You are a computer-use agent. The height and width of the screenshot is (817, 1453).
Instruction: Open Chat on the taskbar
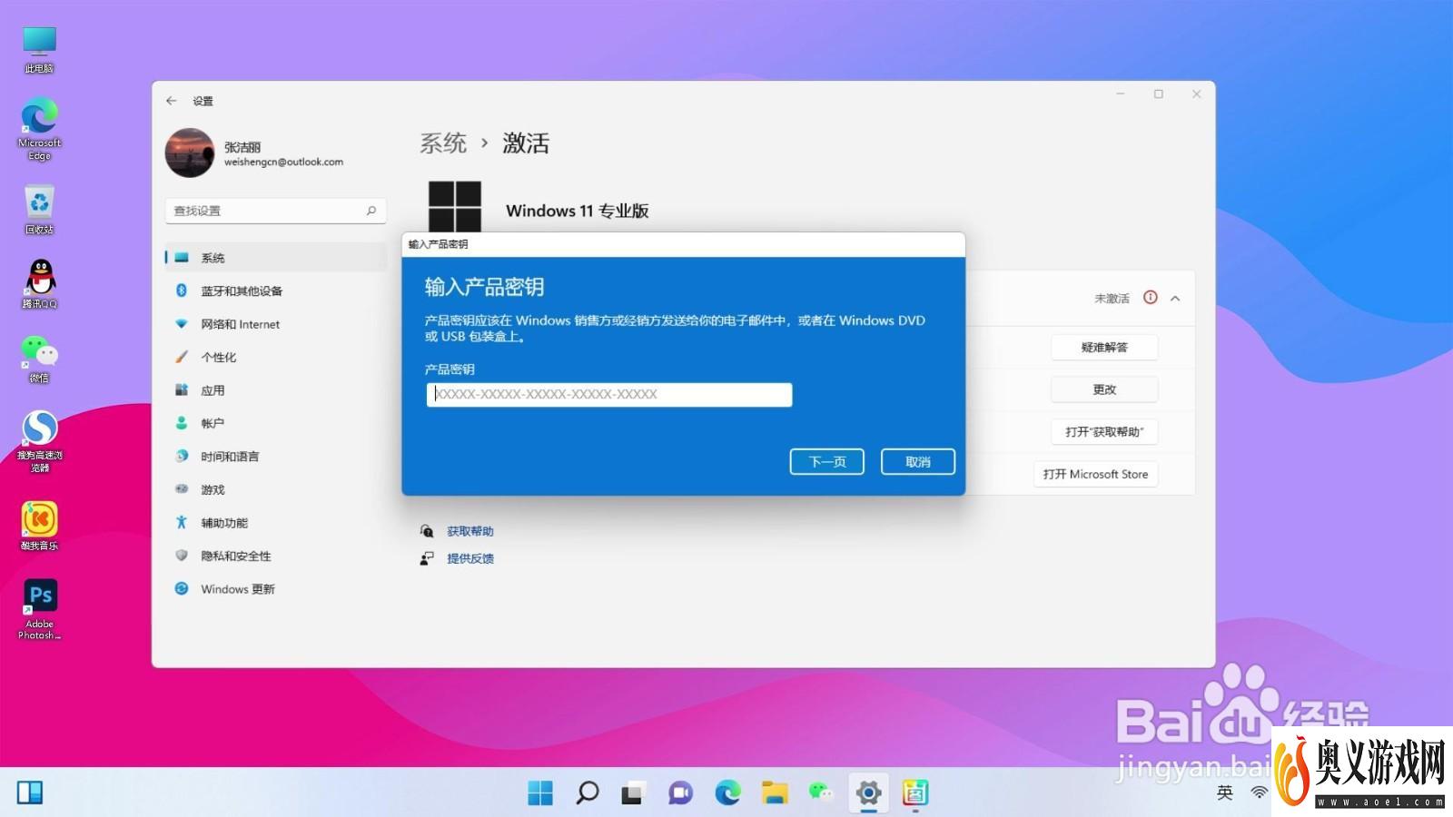tap(680, 792)
